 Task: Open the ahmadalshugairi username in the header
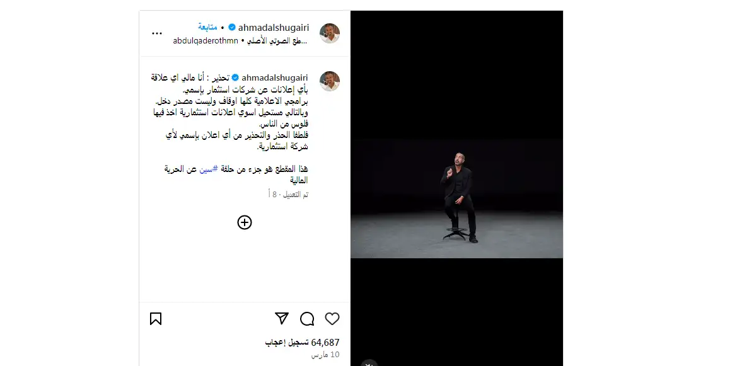[273, 28]
